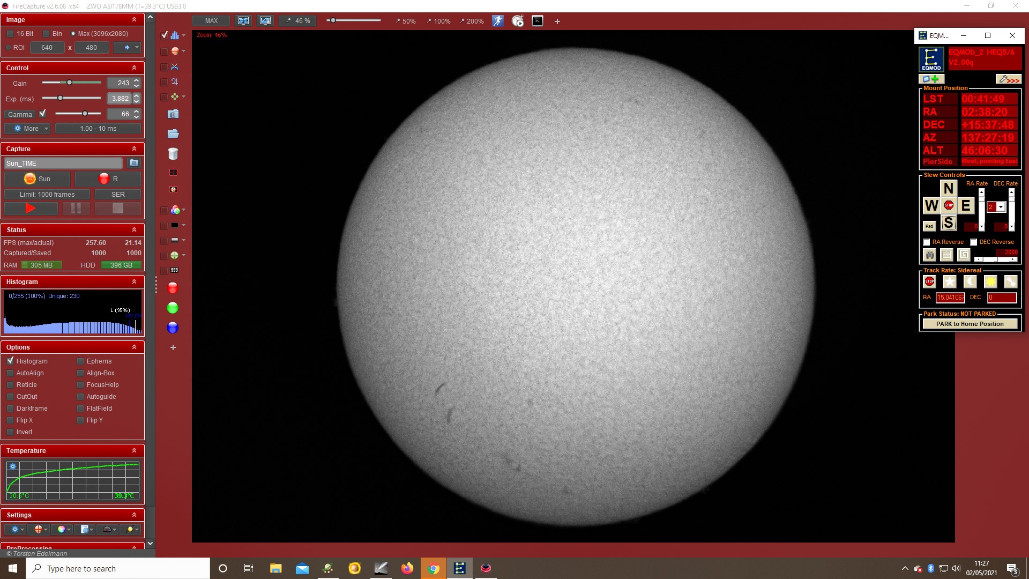1029x579 pixels.
Task: Click the console terminal icon in top toolbar
Action: point(538,21)
